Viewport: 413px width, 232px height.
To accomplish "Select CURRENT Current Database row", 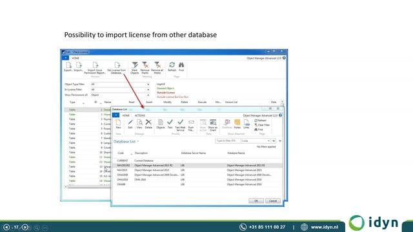I will 197,160.
